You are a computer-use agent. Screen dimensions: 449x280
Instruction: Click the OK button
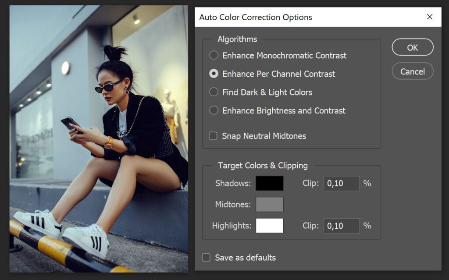412,47
